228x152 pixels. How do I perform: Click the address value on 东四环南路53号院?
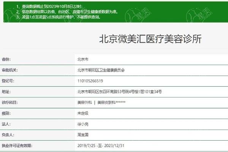(119, 92)
